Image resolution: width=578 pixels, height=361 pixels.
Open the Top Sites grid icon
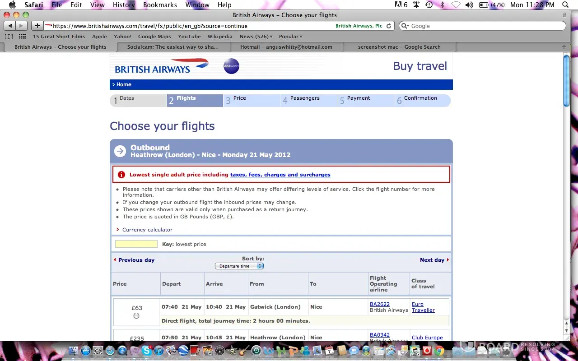(22, 37)
